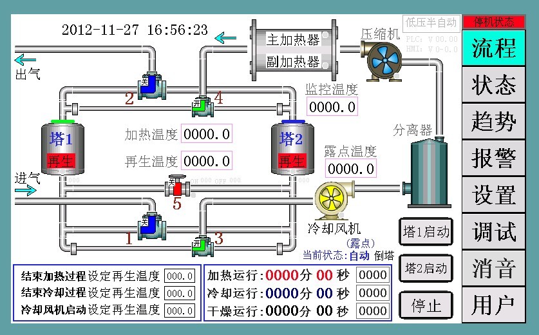Open the 报警 (Alarm) page
The height and width of the screenshot is (335, 539).
pyautogui.click(x=493, y=158)
